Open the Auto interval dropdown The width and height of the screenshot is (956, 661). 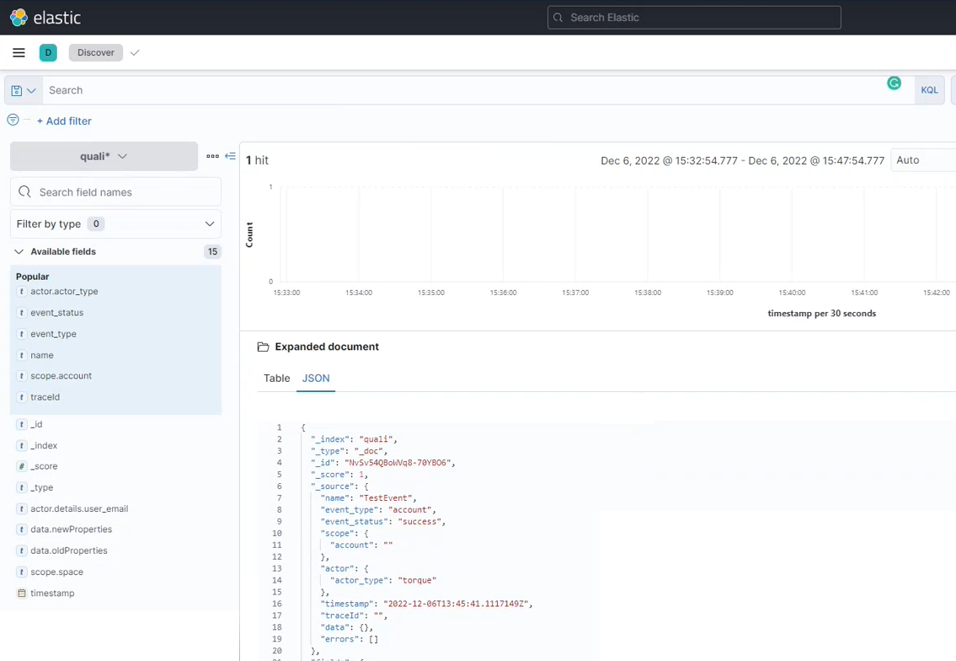[922, 160]
